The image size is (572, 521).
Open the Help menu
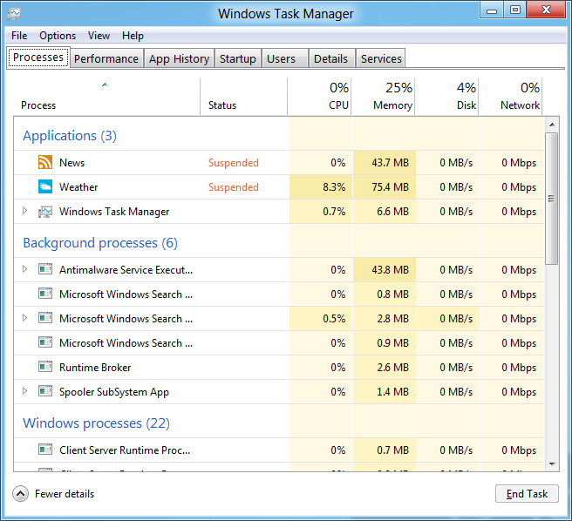[x=133, y=36]
